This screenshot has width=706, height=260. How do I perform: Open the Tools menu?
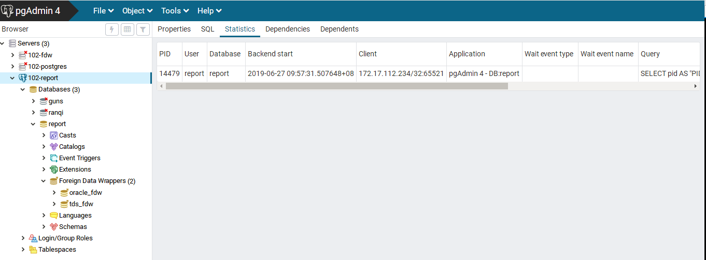pos(175,11)
